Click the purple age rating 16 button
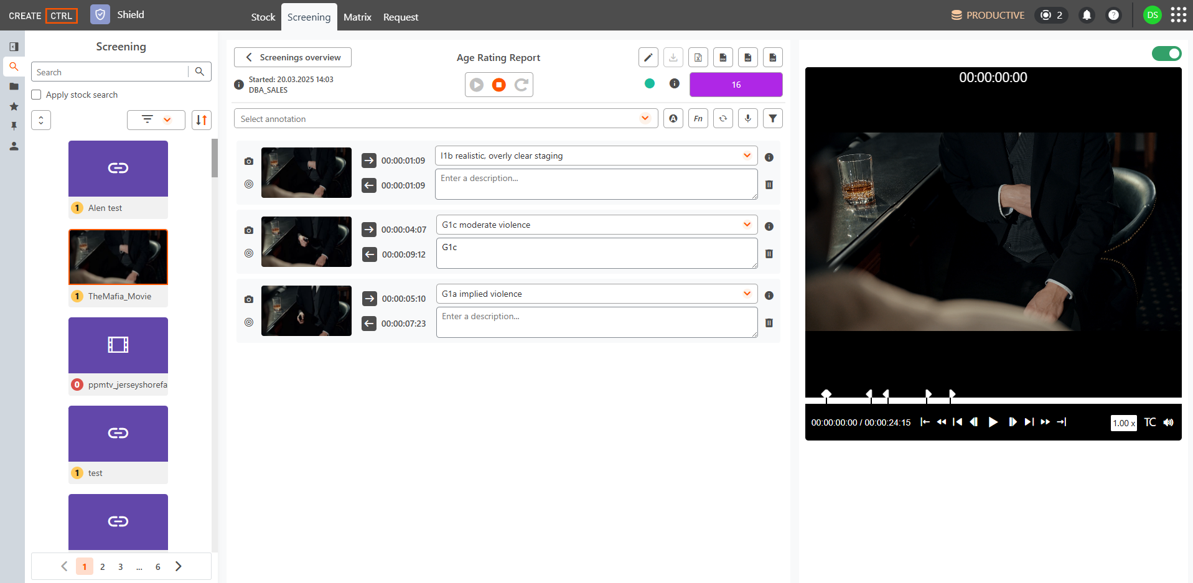The height and width of the screenshot is (583, 1193). pos(736,85)
